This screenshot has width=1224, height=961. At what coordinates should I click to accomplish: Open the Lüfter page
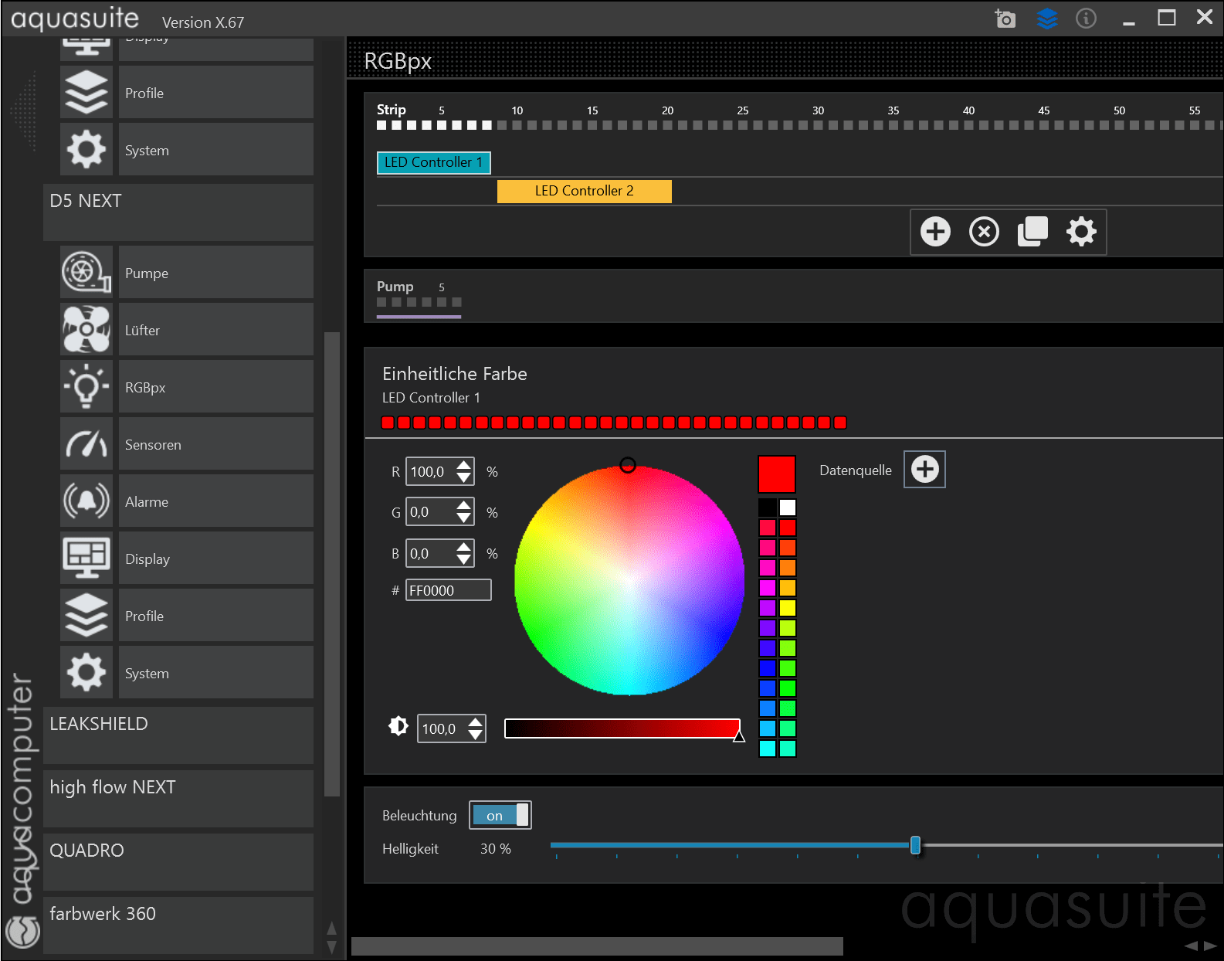(x=216, y=330)
